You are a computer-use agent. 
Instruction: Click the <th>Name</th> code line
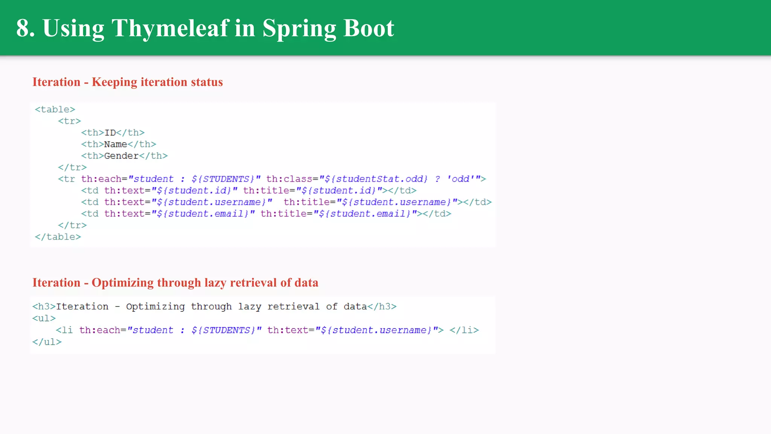coord(118,144)
